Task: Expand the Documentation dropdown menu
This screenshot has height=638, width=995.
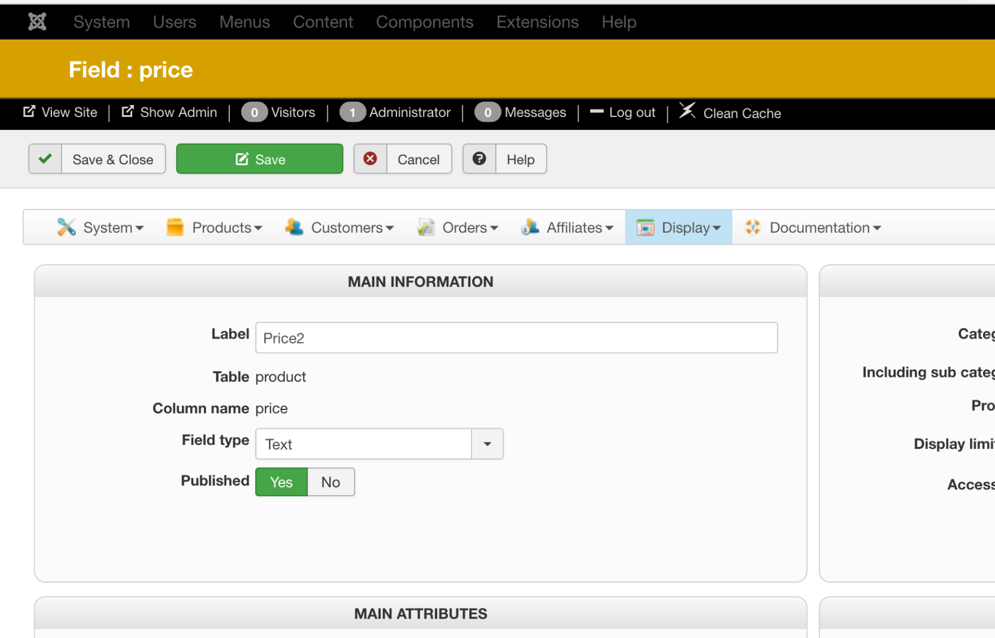Action: click(x=813, y=227)
